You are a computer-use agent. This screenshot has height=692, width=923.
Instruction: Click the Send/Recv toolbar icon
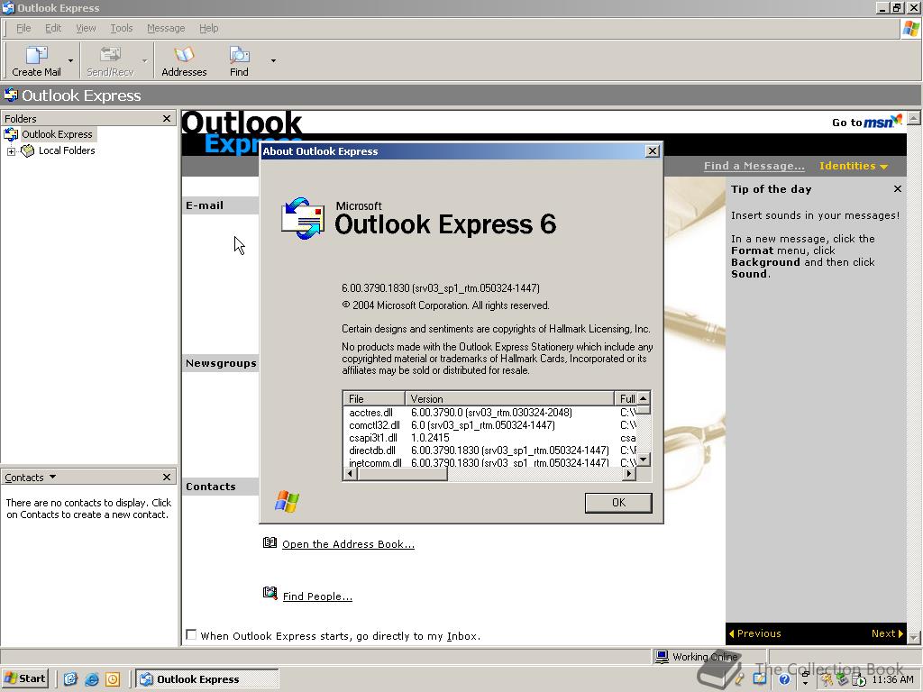(110, 55)
